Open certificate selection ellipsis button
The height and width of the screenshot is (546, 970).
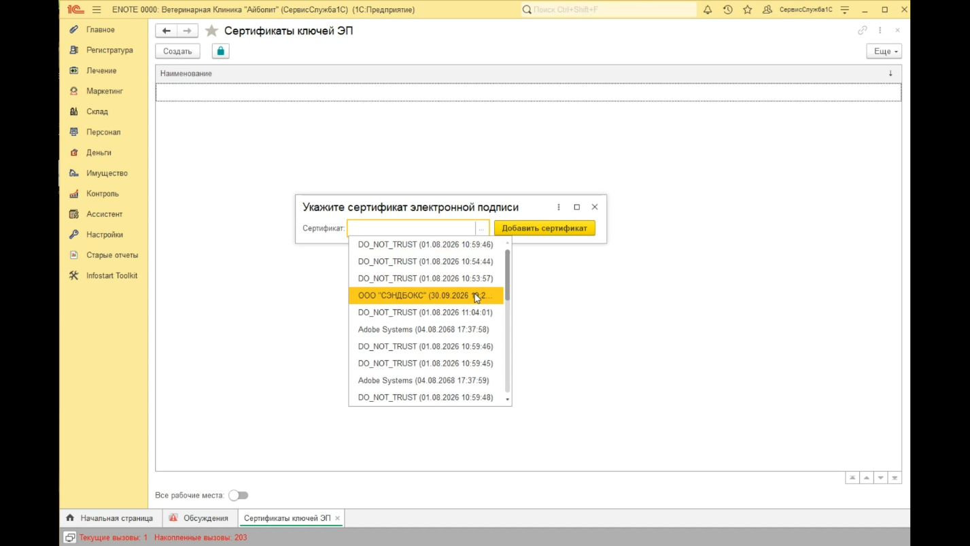481,228
